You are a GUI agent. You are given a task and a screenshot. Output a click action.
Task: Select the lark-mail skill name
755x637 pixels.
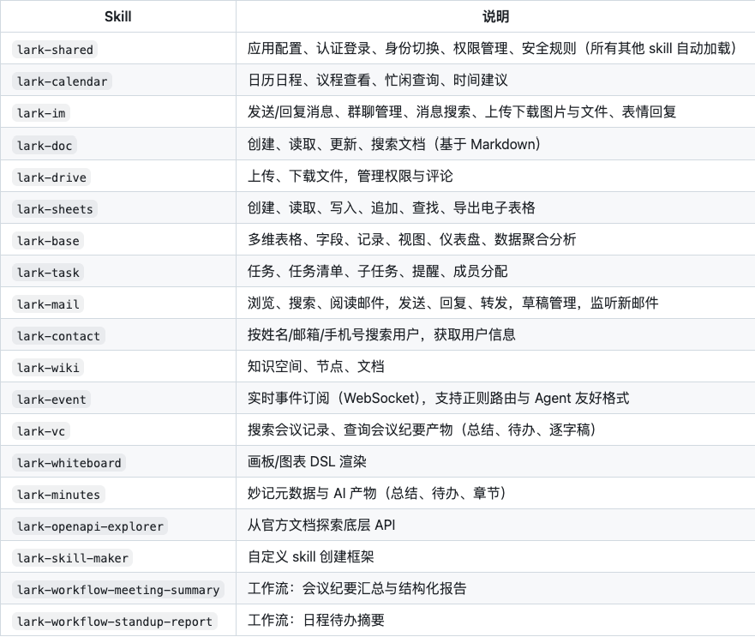point(48,304)
